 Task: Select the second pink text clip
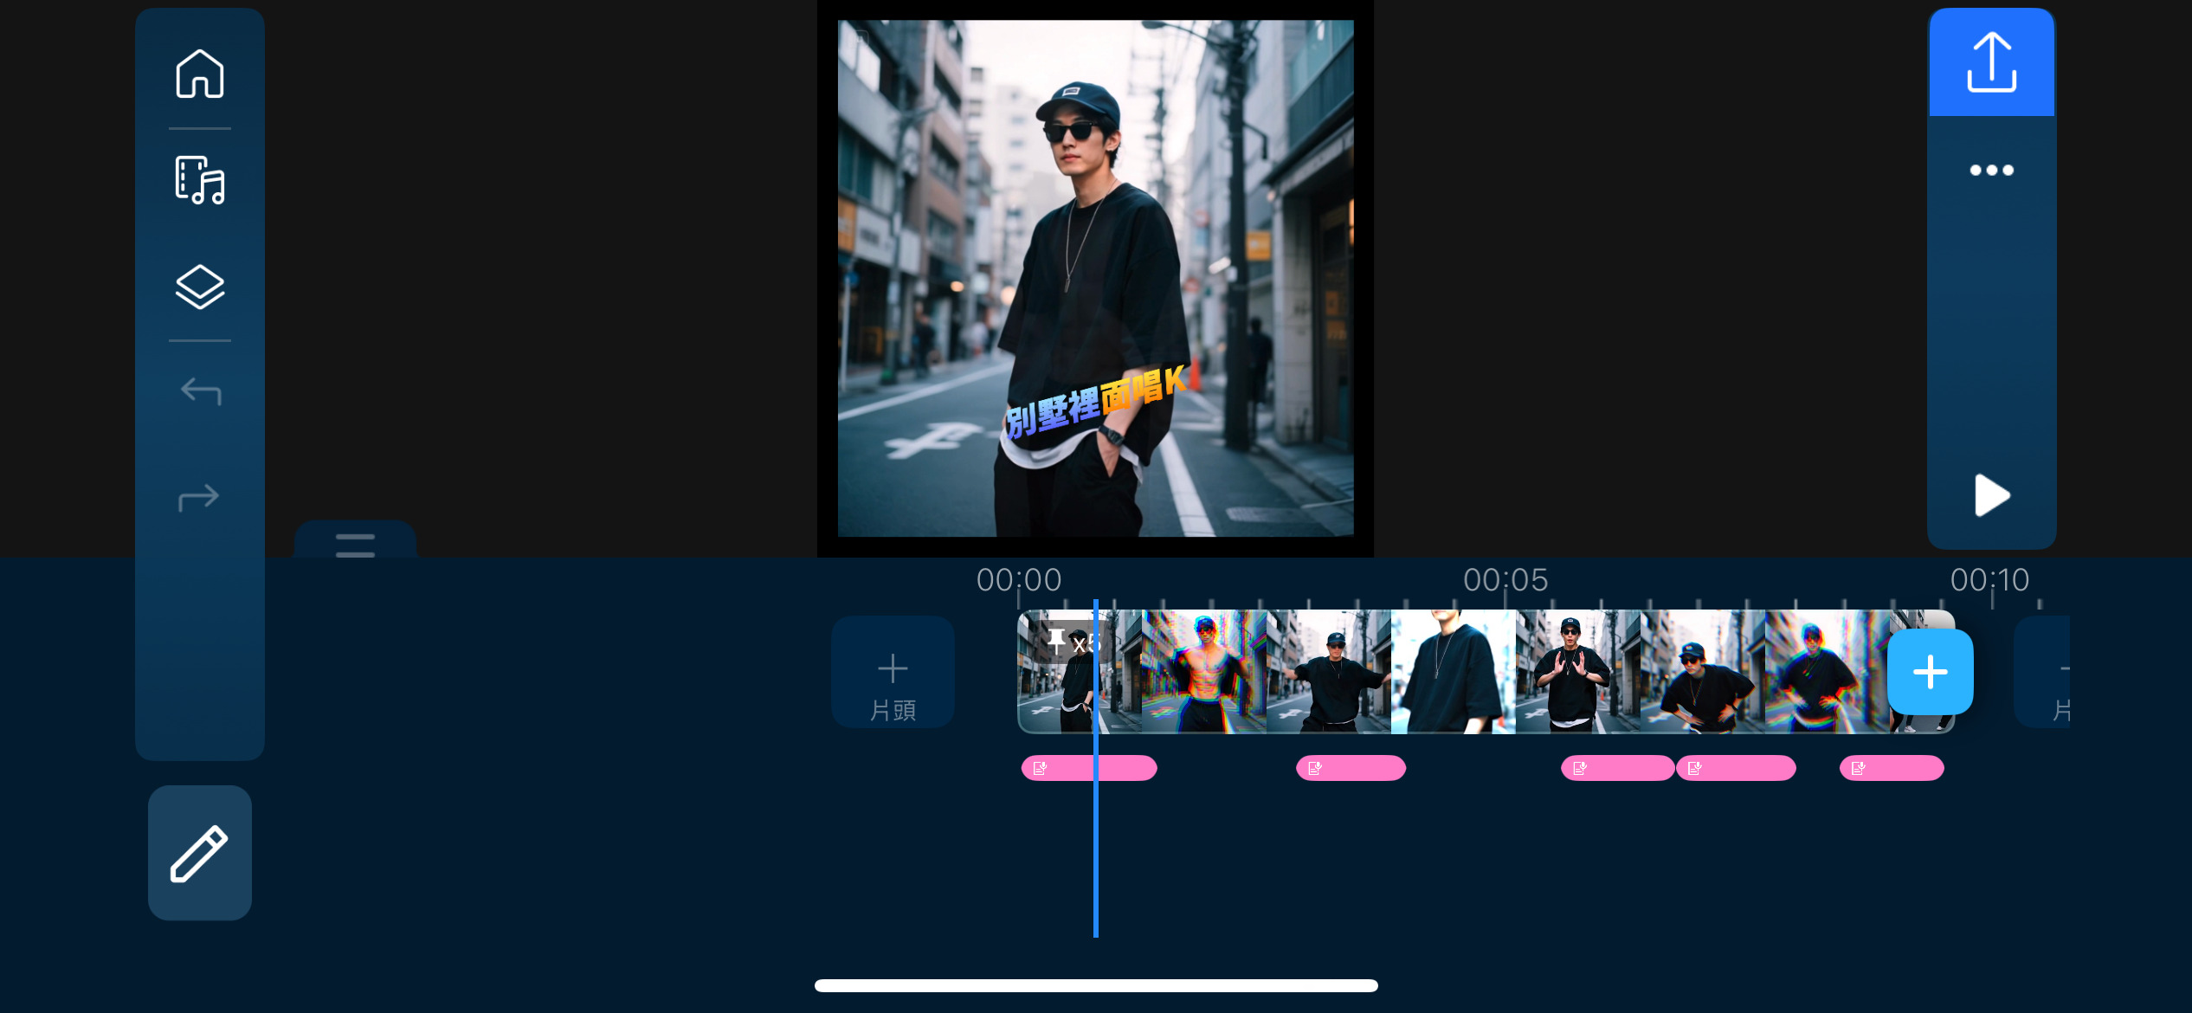coord(1350,768)
